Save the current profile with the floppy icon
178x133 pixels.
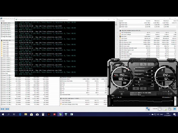(171, 94)
